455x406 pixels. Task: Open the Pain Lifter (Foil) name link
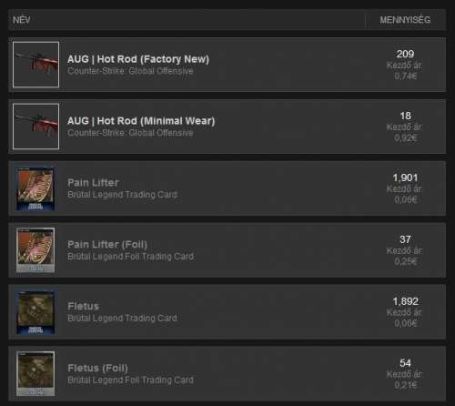(107, 245)
